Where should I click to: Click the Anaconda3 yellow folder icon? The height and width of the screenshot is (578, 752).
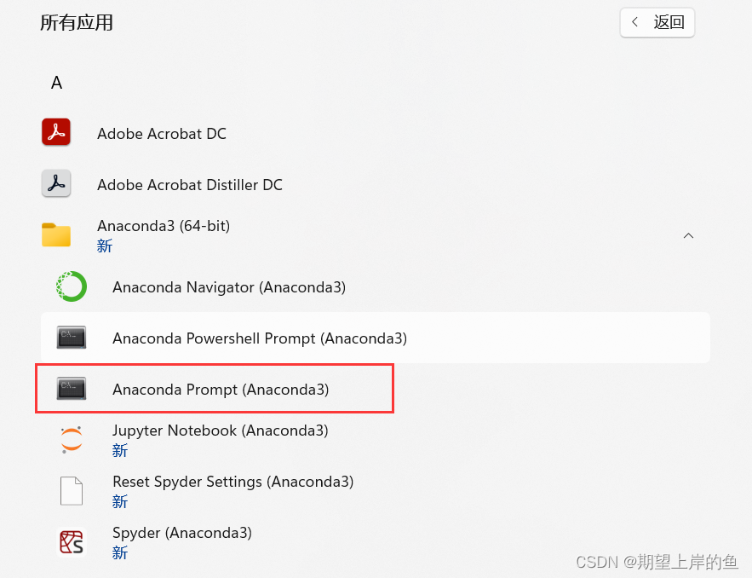[x=56, y=234]
